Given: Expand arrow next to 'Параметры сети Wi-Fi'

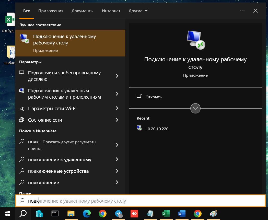Looking at the screenshot, I should (117, 108).
